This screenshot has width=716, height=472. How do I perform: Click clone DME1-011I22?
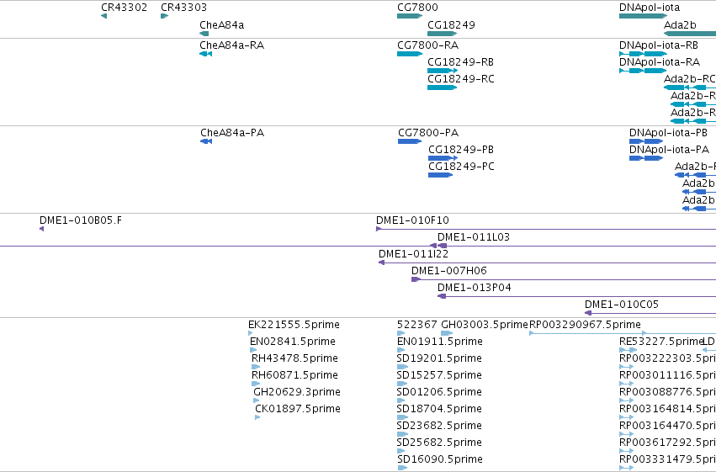coord(413,254)
